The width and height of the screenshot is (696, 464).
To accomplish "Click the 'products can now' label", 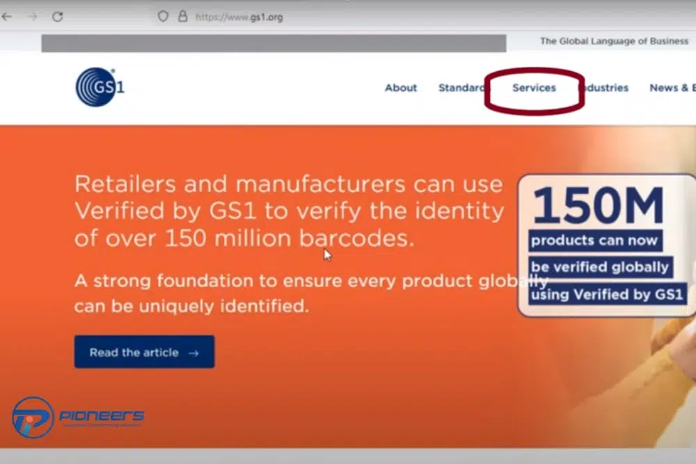I will [594, 241].
